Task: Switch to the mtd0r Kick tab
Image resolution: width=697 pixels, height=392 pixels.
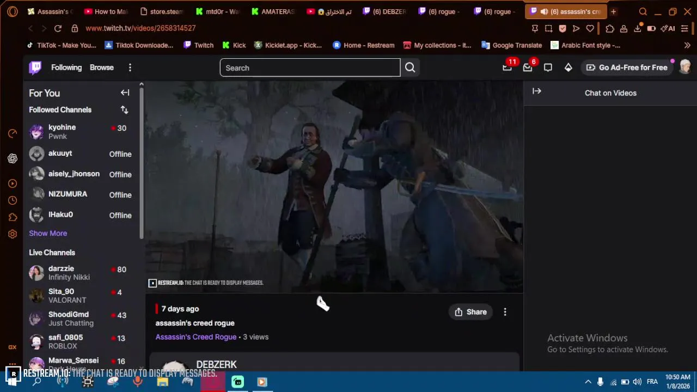Action: pos(218,11)
